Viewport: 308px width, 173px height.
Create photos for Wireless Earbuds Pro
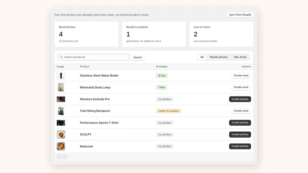[240, 99]
